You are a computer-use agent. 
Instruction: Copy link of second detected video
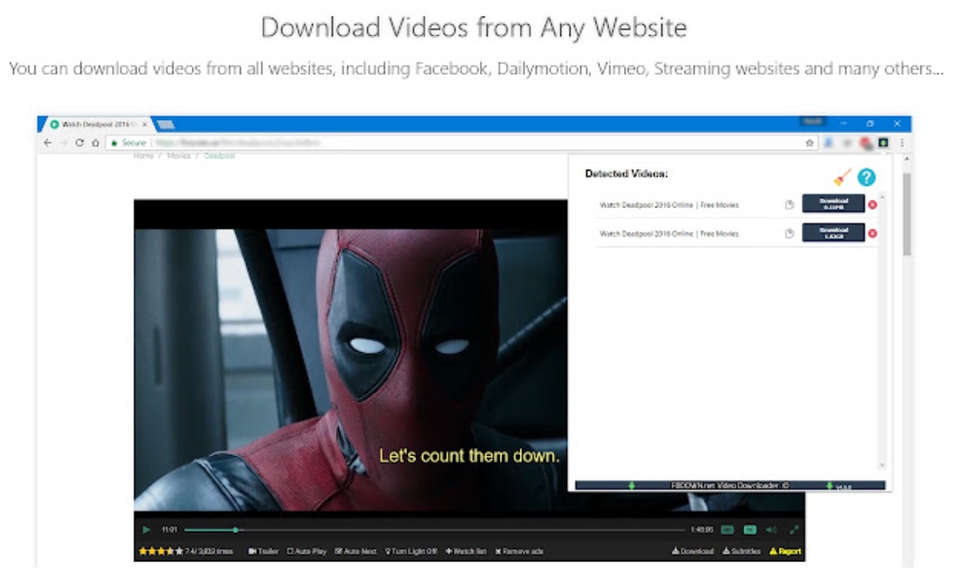(x=789, y=233)
